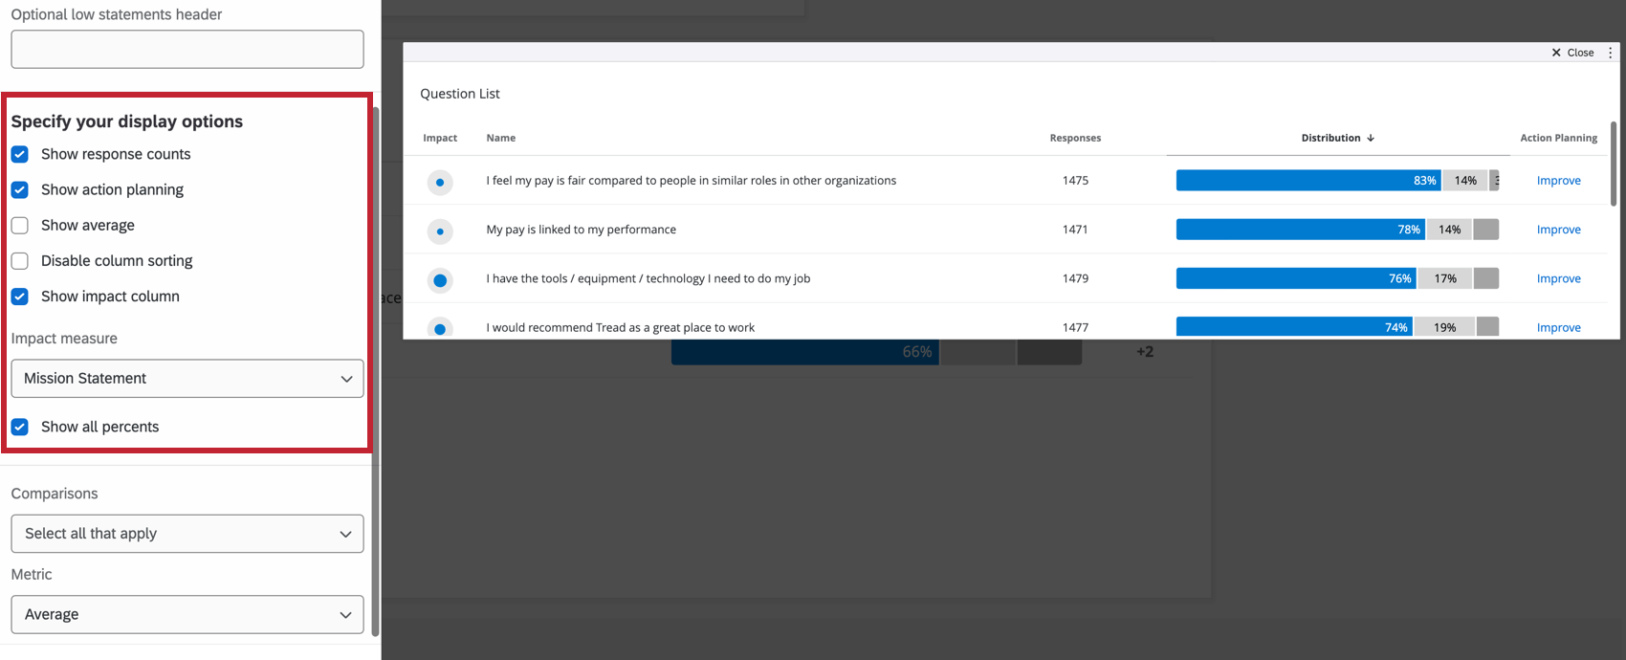Click the X icon beside Close
This screenshot has width=1626, height=660.
1557,52
